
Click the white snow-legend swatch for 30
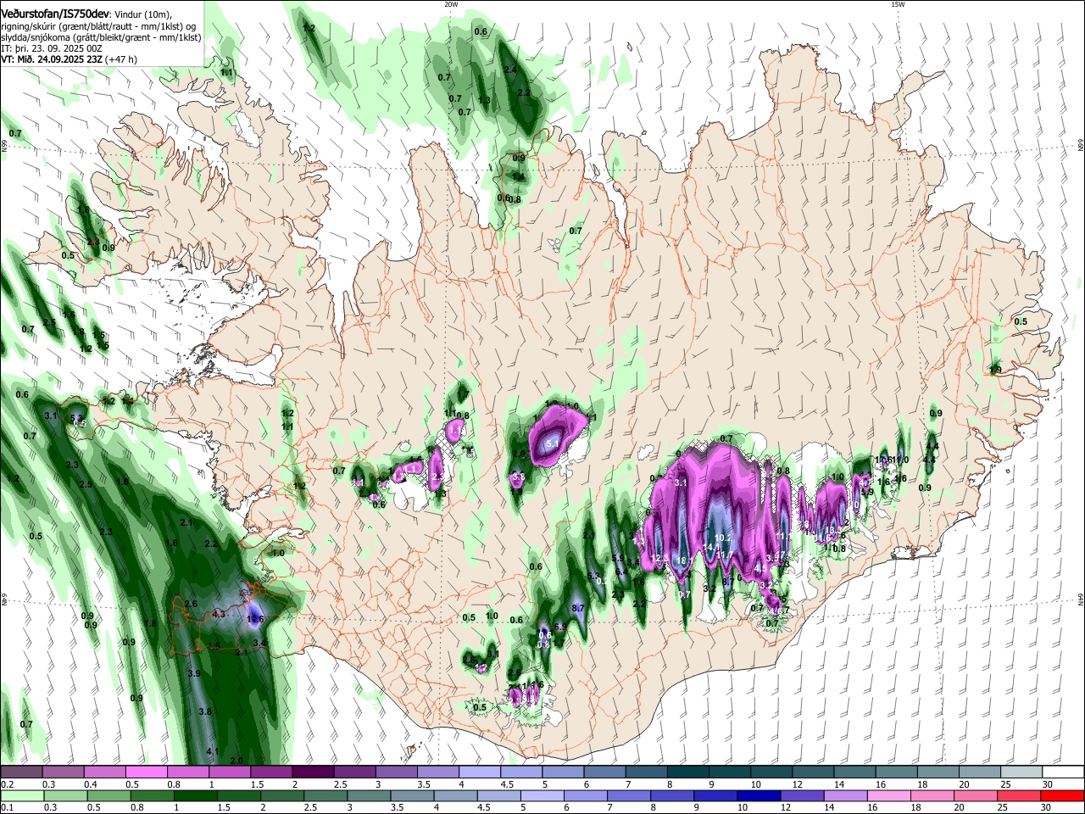[1062, 772]
